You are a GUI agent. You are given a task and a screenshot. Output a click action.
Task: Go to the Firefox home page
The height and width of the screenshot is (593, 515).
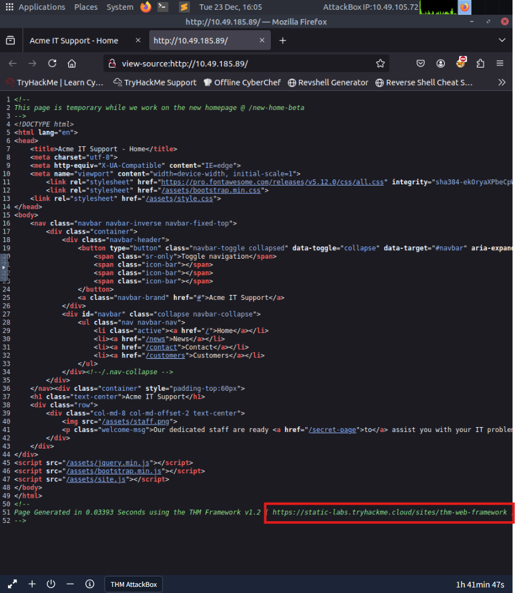(72, 63)
